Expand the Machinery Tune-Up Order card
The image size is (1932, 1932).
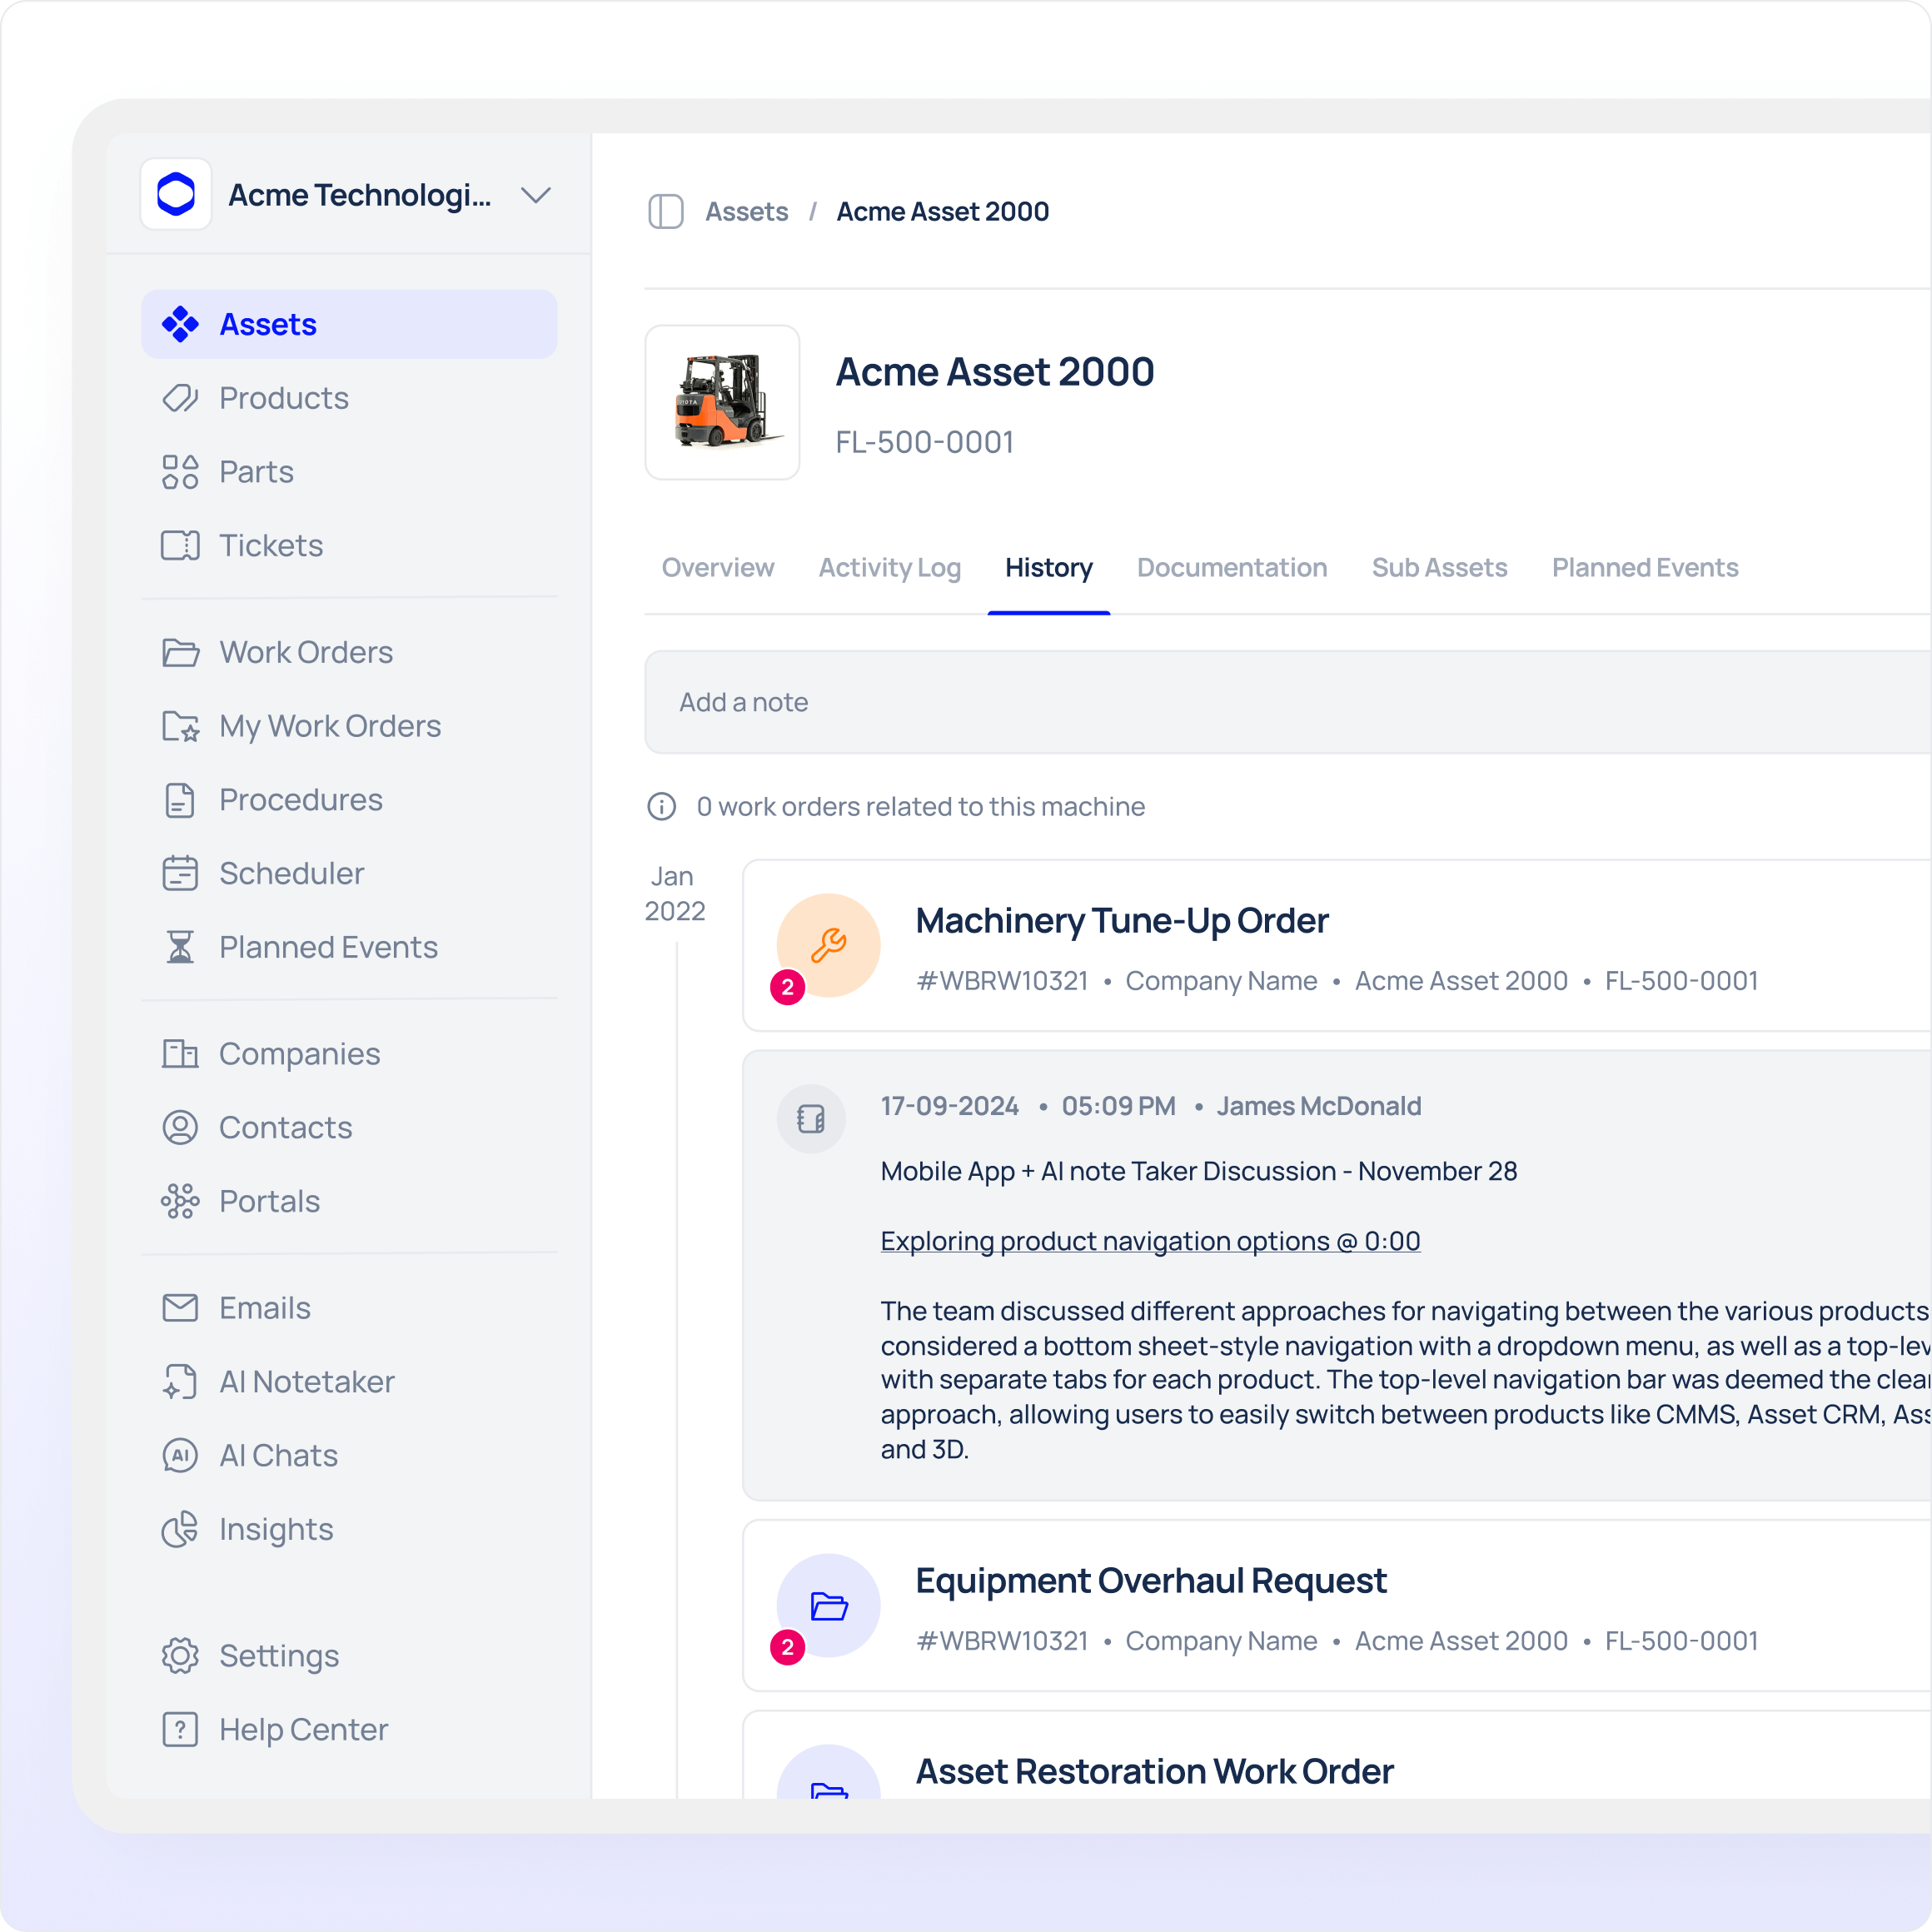(x=1121, y=921)
